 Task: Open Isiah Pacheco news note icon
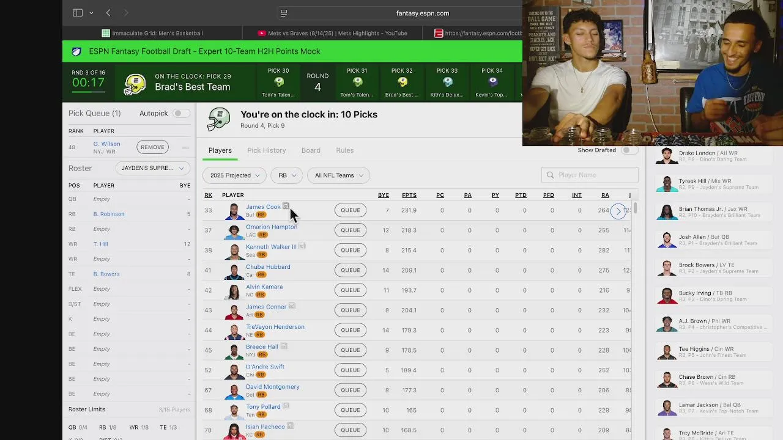tap(291, 426)
